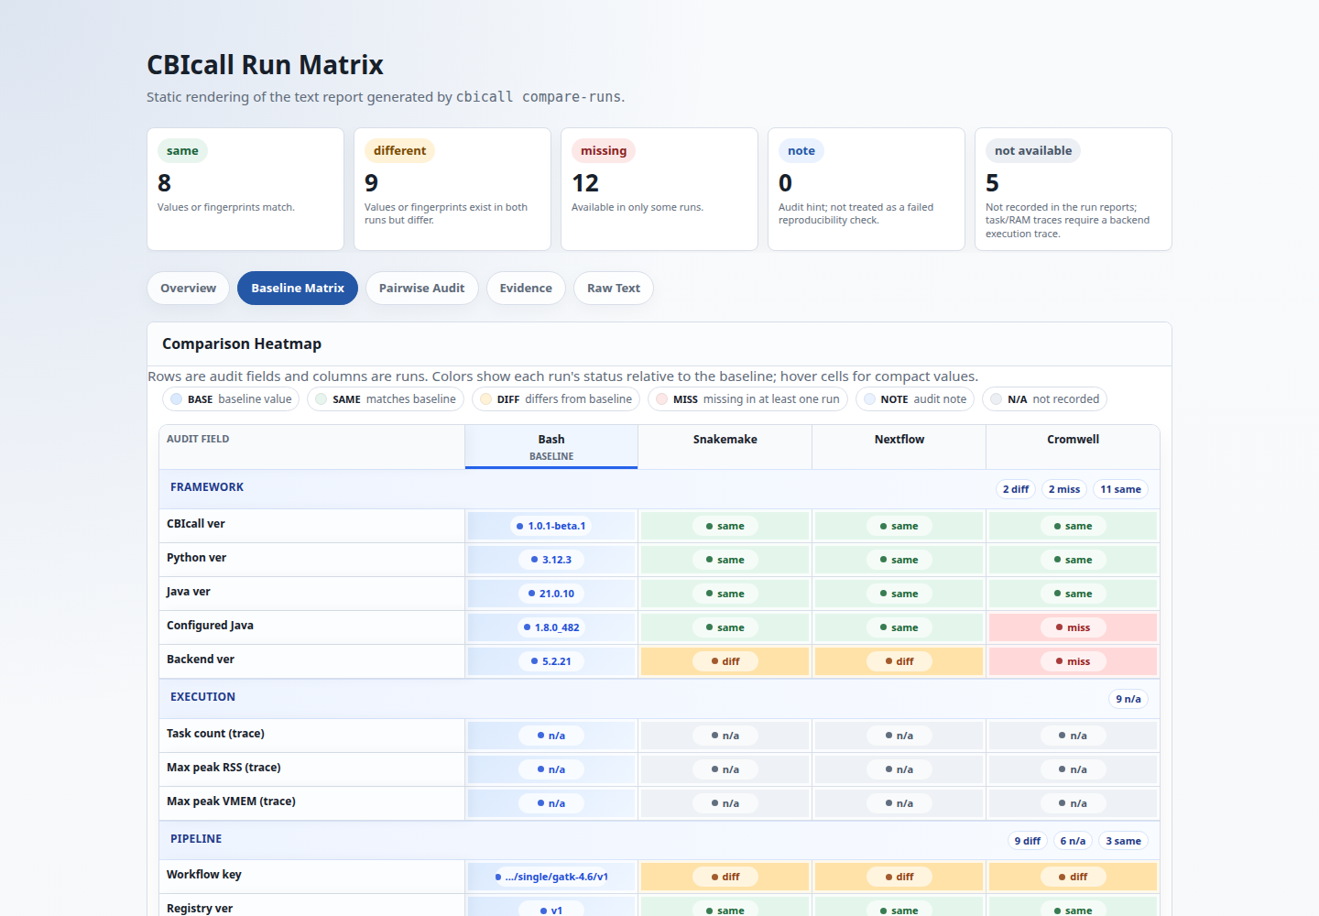
Task: Click the '3 same' badge in PIPELINE
Action: coord(1123,841)
